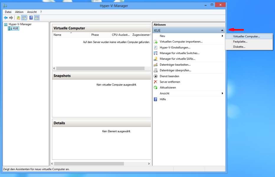Viewport: 275px width, 177px height.
Task: Click 'Zeigt den Assistenten' status bar text
Action: pos(36,169)
